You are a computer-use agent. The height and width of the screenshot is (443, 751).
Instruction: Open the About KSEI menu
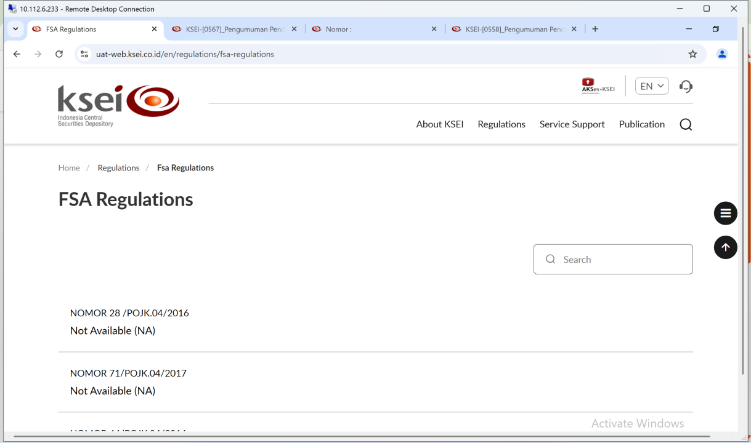pyautogui.click(x=440, y=124)
